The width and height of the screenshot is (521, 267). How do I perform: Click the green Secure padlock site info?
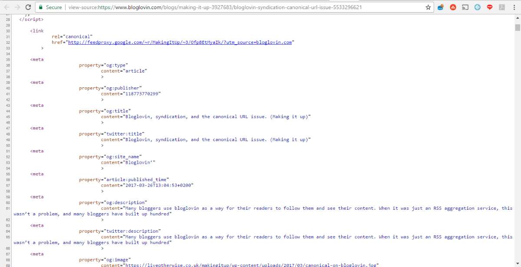click(50, 7)
